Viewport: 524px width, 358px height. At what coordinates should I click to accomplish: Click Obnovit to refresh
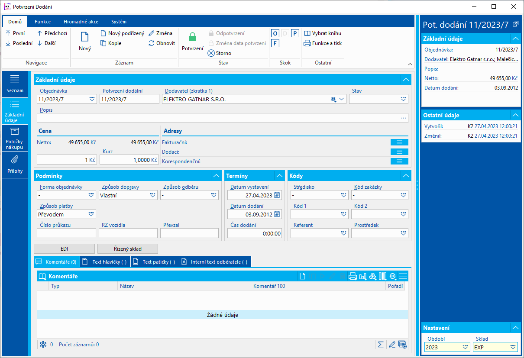point(162,43)
